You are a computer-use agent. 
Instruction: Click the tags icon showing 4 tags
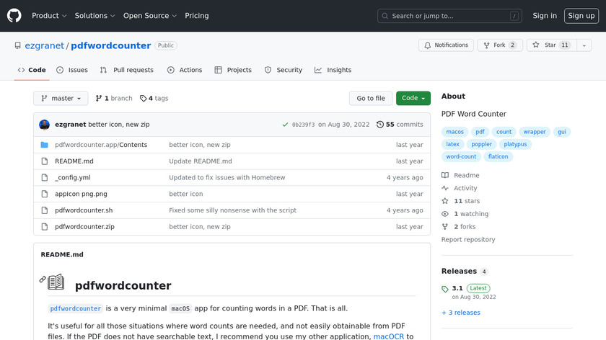tap(143, 99)
